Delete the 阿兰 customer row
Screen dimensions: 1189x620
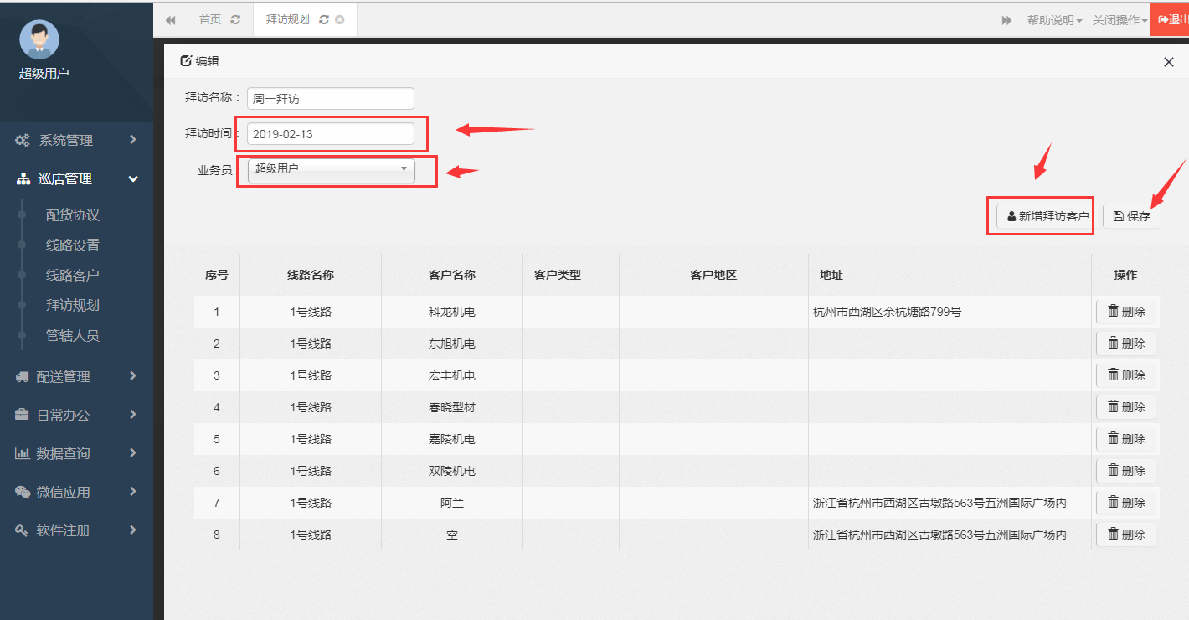pos(1126,503)
